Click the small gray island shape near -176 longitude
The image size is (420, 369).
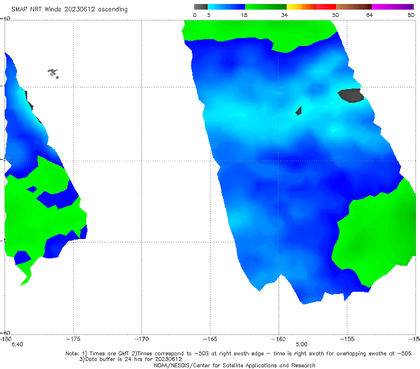(53, 73)
